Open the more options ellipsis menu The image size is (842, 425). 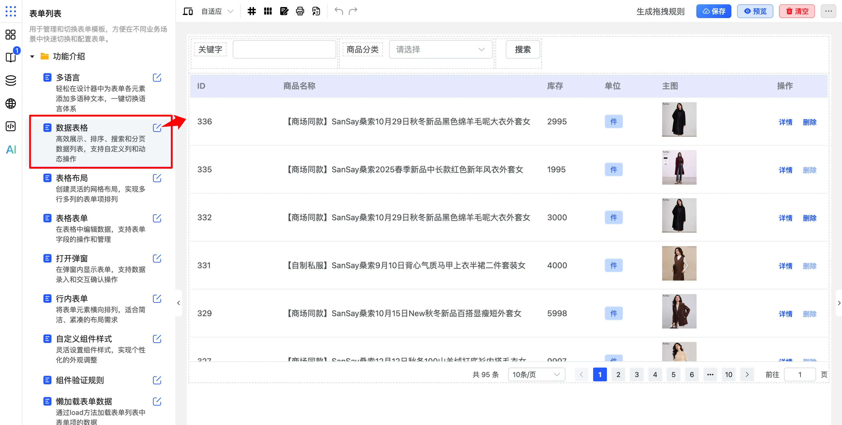tap(828, 11)
